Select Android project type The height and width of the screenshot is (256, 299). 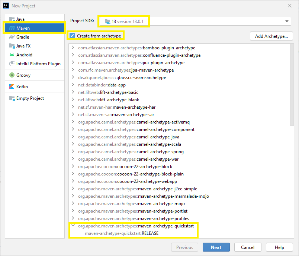pyautogui.click(x=35, y=55)
